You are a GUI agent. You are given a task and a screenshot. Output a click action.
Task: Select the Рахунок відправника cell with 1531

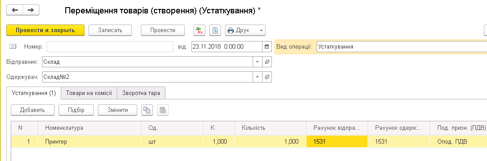(x=337, y=141)
